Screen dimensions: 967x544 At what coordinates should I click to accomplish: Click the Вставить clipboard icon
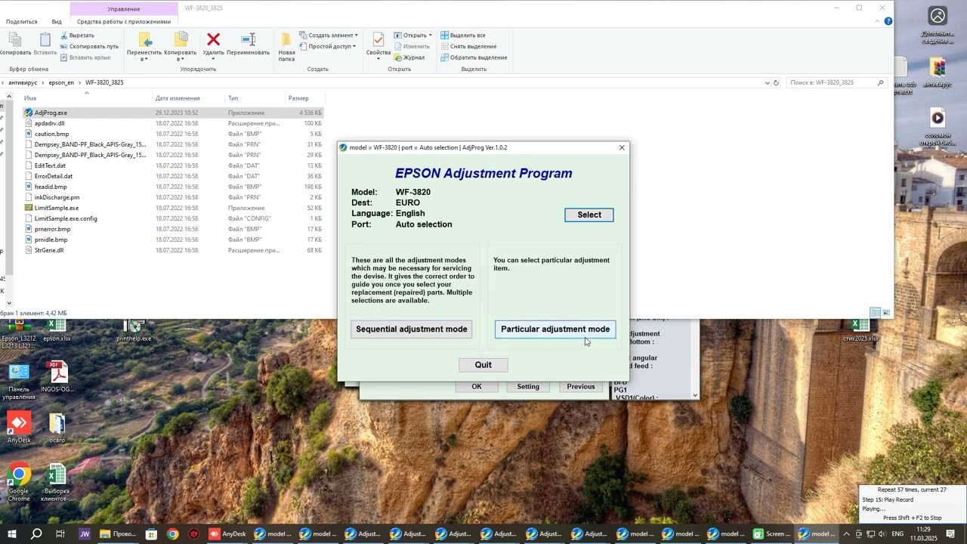[x=45, y=40]
